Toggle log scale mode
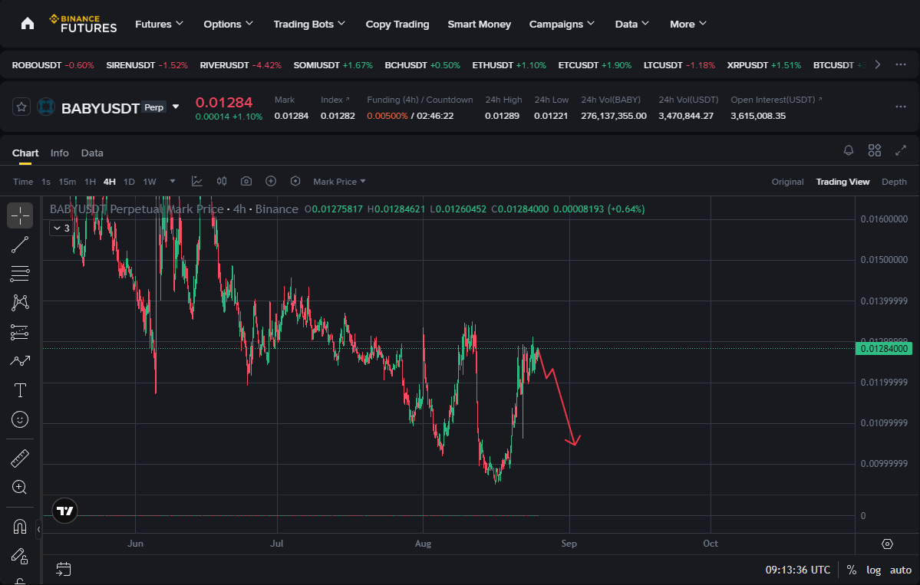The image size is (920, 585). point(874,570)
